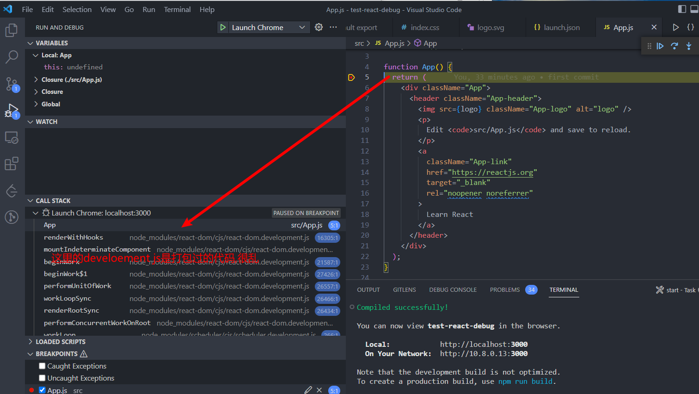Open the Terminal menu

[x=177, y=9]
